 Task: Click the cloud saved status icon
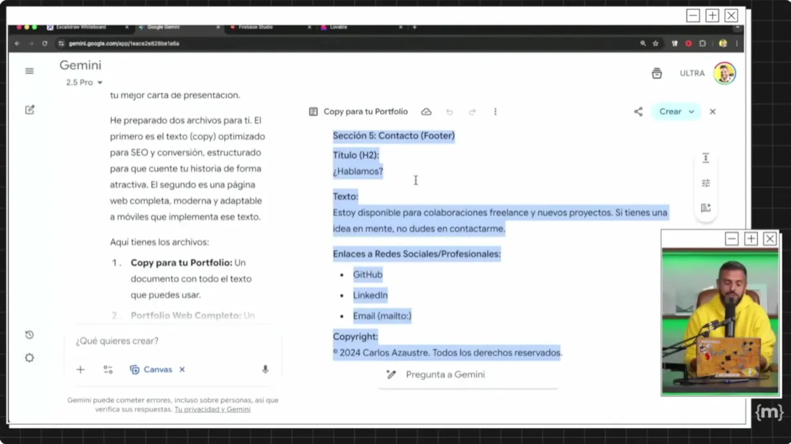(426, 112)
